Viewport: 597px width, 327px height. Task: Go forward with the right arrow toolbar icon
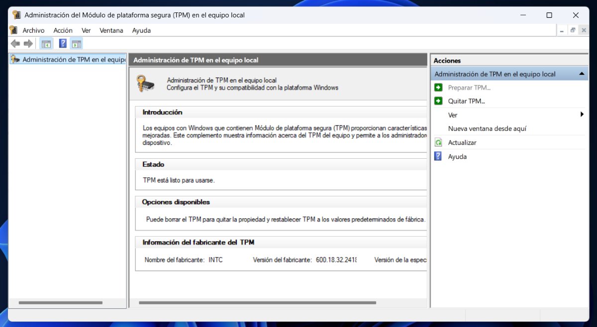tap(28, 44)
